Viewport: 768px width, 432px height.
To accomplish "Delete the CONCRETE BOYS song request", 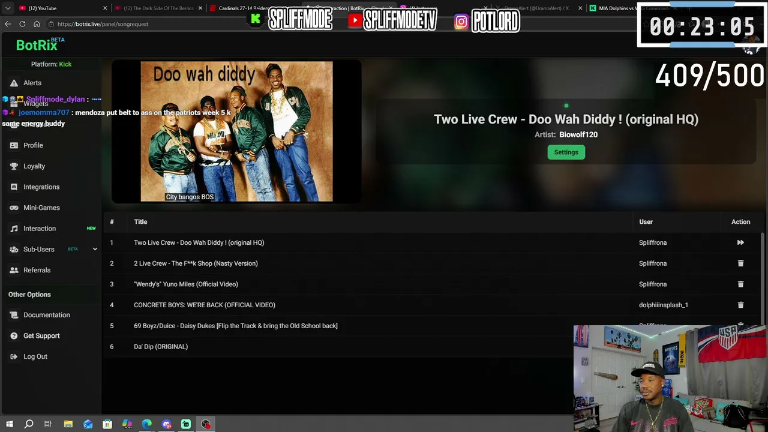I will tap(740, 305).
